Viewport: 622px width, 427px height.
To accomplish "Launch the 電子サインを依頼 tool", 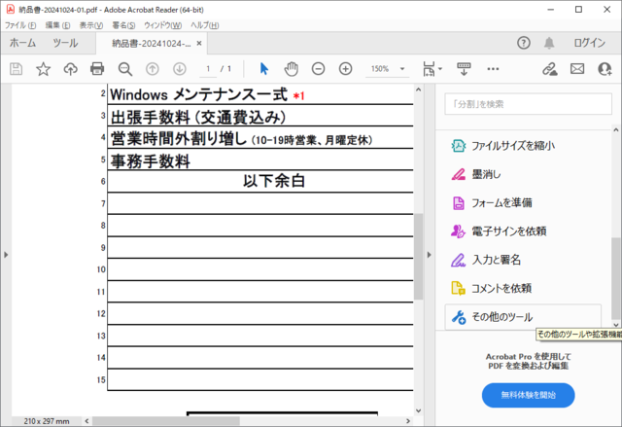I will [499, 231].
